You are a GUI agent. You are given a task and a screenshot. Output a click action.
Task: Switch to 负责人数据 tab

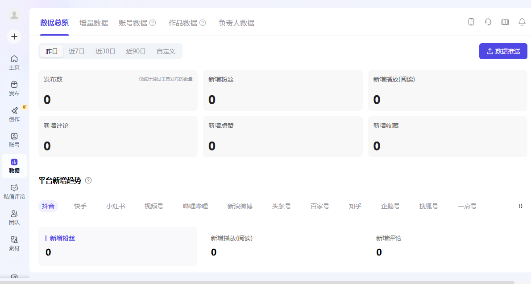(236, 23)
